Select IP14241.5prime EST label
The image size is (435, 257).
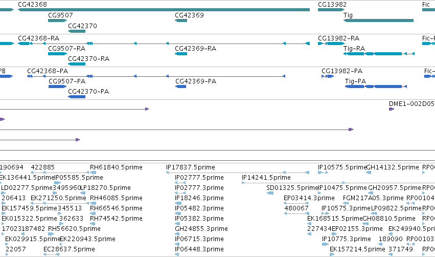point(266,178)
